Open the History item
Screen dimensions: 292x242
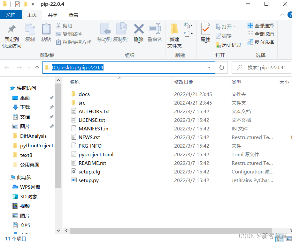[228, 45]
